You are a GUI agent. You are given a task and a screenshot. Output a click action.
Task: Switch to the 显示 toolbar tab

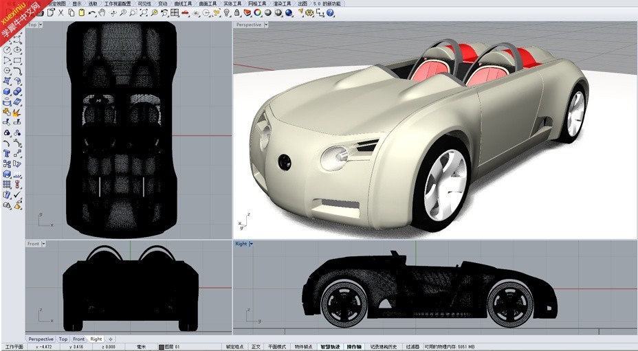(x=76, y=3)
